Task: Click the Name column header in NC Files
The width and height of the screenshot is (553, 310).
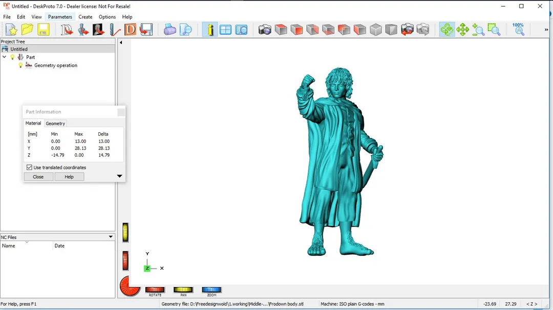Action: click(27, 246)
